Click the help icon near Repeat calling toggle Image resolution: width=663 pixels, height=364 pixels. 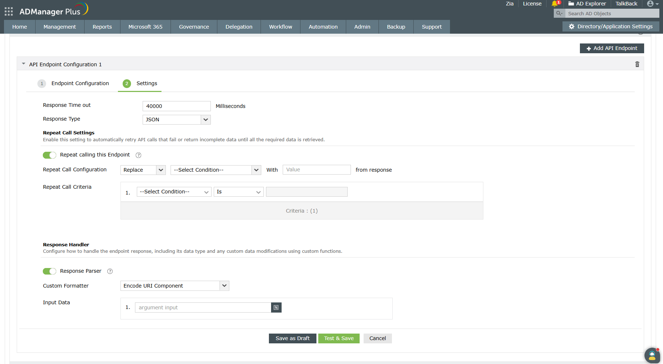(x=138, y=155)
